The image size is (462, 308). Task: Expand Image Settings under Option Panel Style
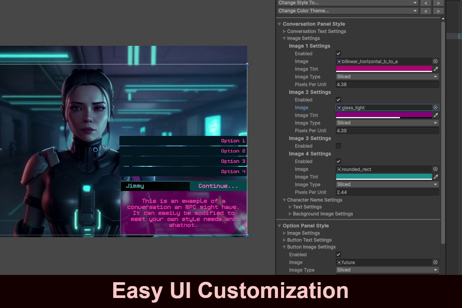[x=285, y=233]
